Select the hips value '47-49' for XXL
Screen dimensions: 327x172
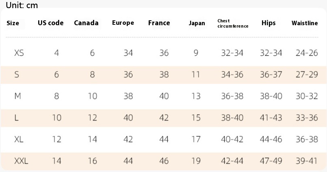pyautogui.click(x=271, y=161)
